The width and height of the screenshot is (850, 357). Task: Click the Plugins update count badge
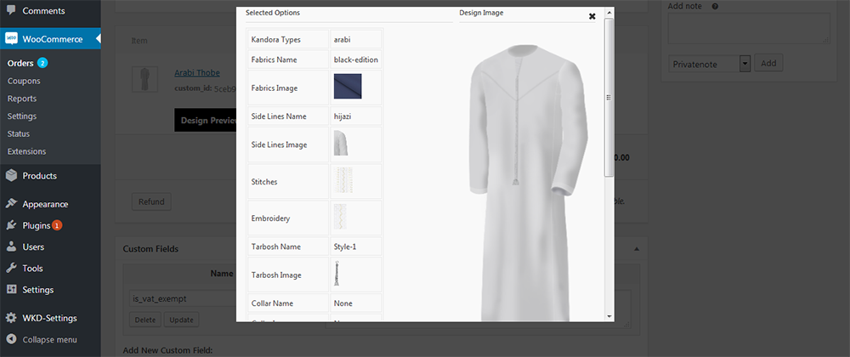click(57, 225)
